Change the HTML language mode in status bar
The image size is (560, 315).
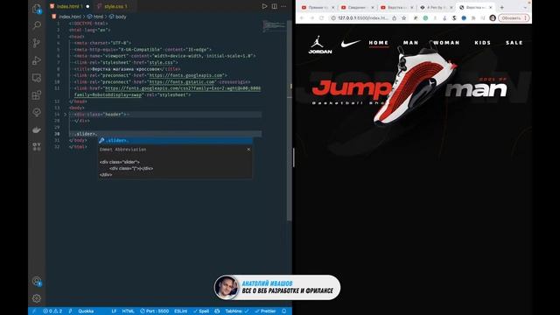(129, 311)
